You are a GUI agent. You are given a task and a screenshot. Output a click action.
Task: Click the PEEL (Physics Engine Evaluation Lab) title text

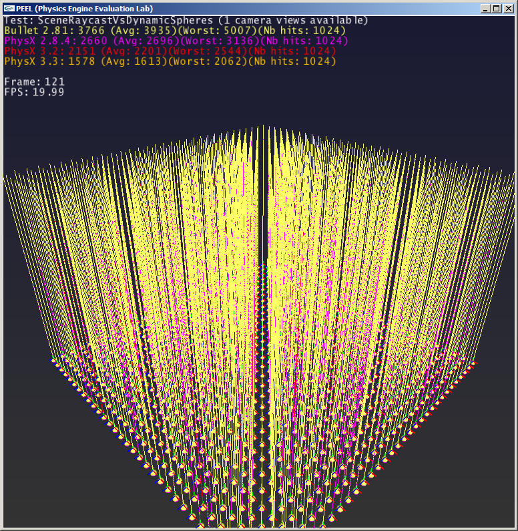[x=85, y=9]
